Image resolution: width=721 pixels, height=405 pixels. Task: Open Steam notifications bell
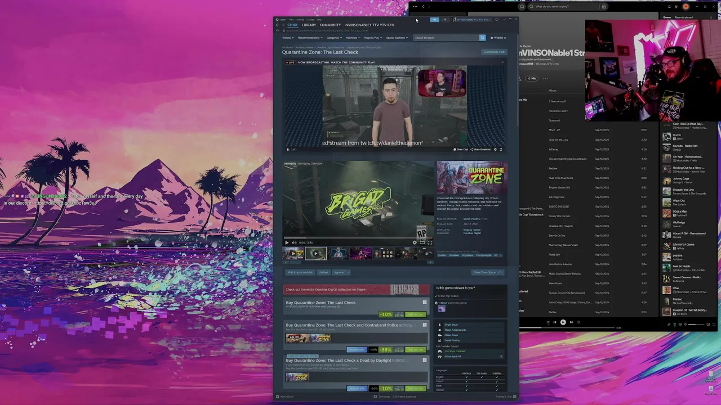(445, 20)
